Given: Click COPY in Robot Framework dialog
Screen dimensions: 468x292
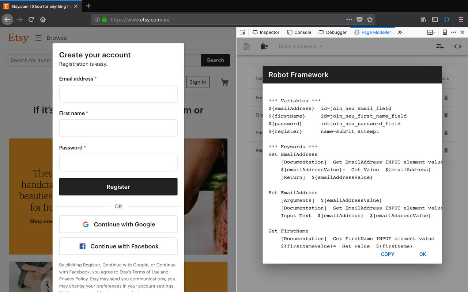Looking at the screenshot, I should coord(388,254).
